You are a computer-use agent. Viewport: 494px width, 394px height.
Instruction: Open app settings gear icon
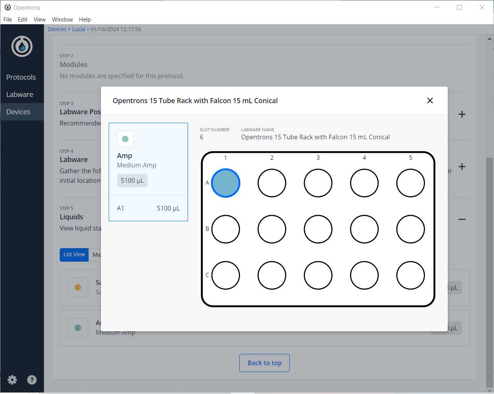12,380
